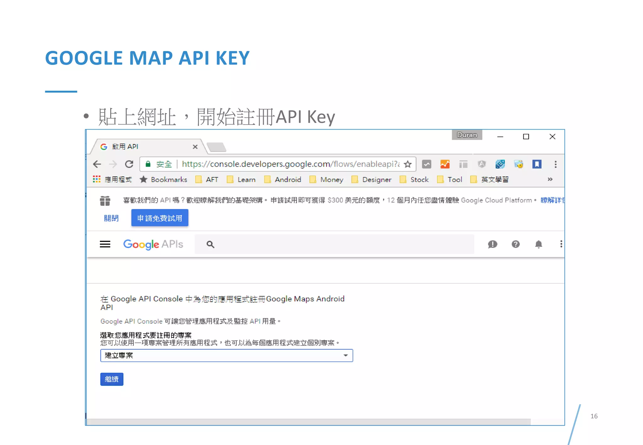The height and width of the screenshot is (445, 643).
Task: Click the orange analytics extension icon
Action: point(445,164)
